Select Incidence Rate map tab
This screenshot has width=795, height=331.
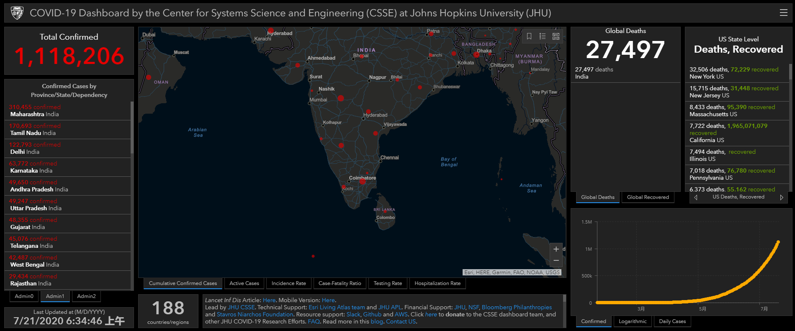click(x=289, y=283)
